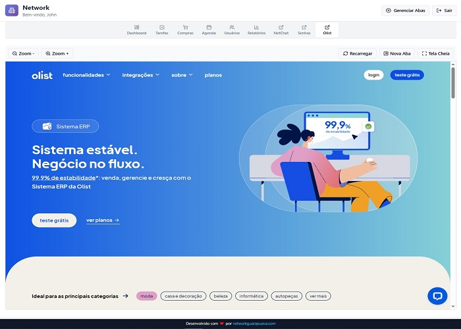The height and width of the screenshot is (329, 461).
Task: Click the ver mais category chip
Action: 318,296
